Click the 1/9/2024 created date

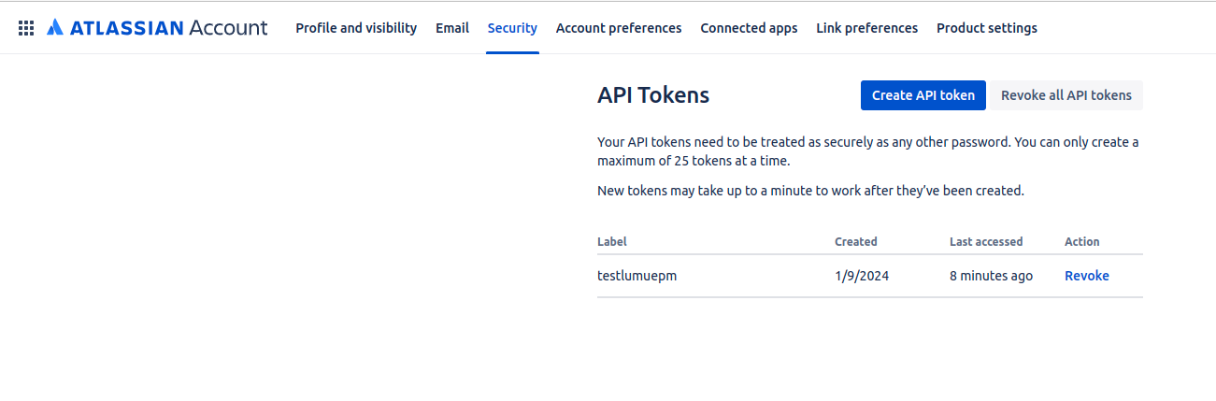point(860,276)
